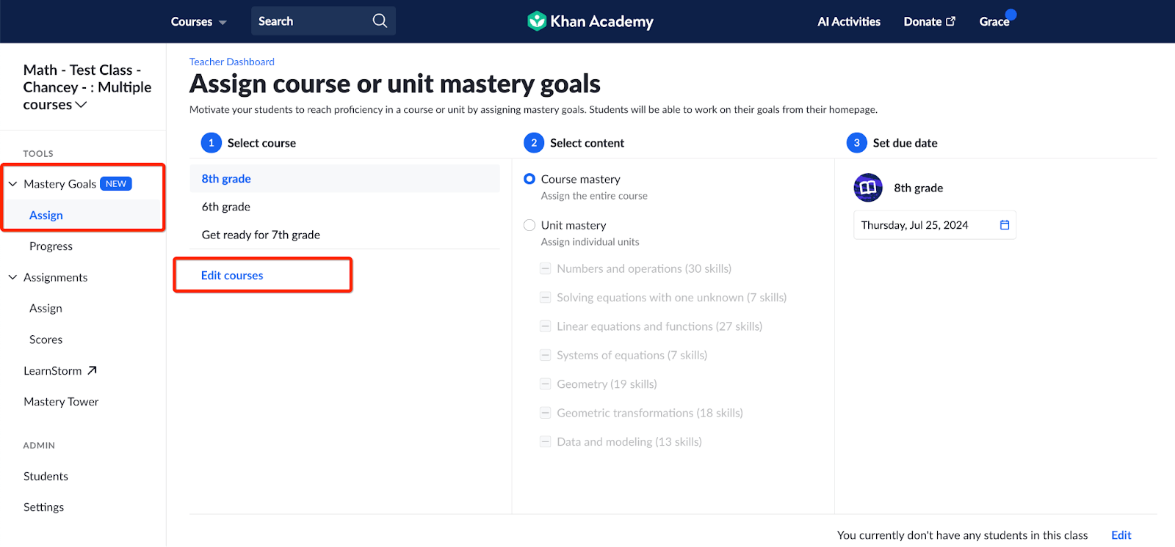The width and height of the screenshot is (1175, 547).
Task: Open LearnStorm in the sidebar
Action: tap(53, 371)
